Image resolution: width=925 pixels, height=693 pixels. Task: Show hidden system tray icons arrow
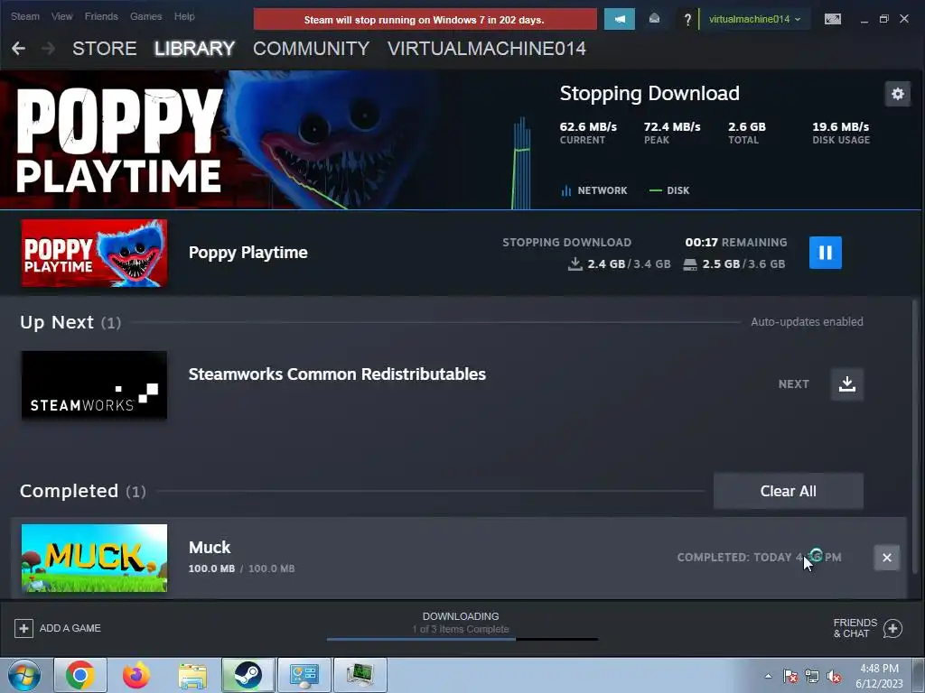click(x=768, y=676)
